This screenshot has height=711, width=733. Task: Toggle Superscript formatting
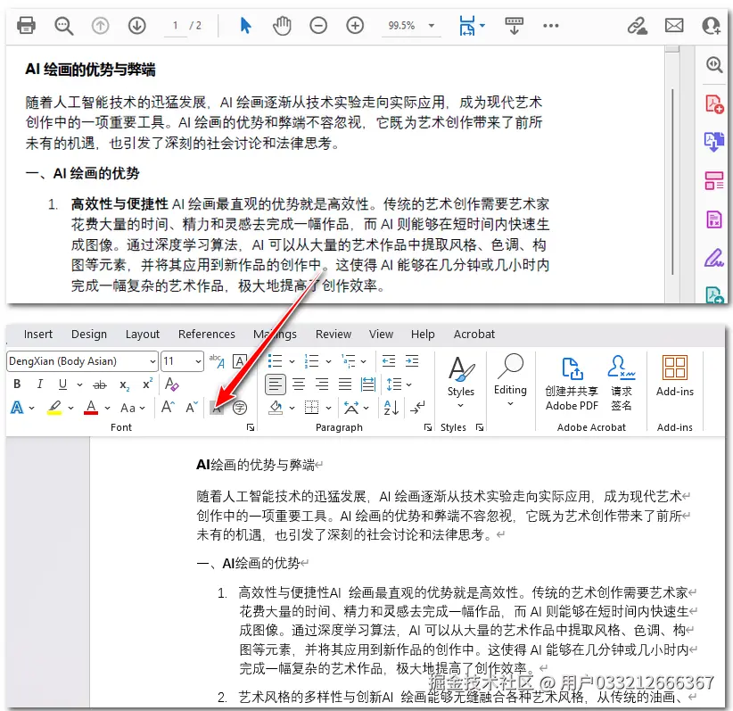click(x=147, y=384)
